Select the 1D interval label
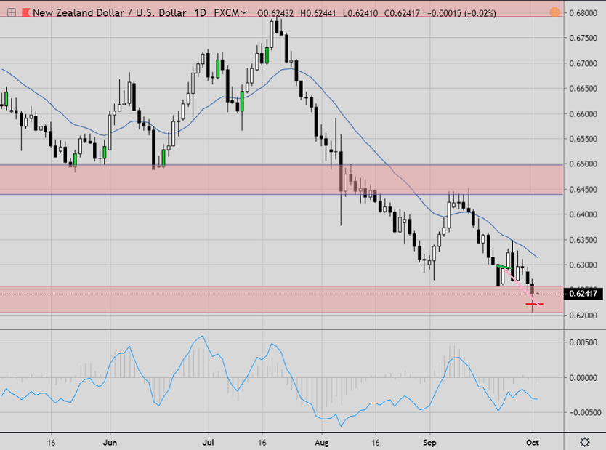Viewport: 606px width, 450px height. pos(201,13)
